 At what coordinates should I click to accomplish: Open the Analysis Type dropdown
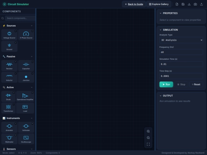(181, 40)
